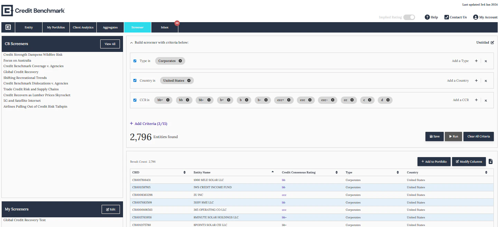Remove the ccc- rating chip

coord(332,100)
